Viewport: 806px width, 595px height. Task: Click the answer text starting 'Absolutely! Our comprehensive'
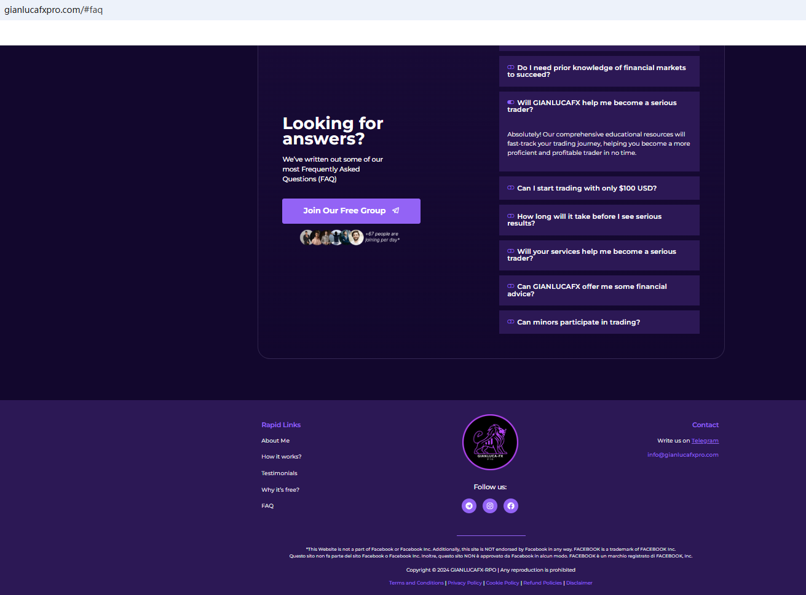tap(599, 144)
